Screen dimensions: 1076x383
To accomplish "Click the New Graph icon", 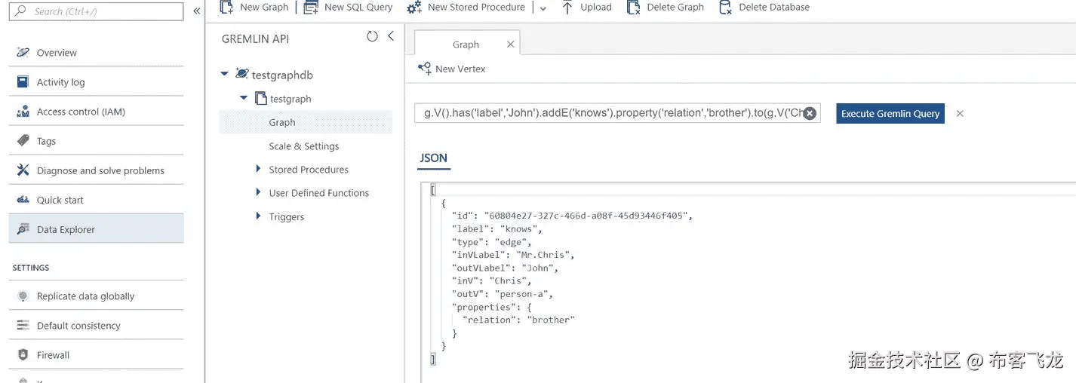I will click(226, 8).
